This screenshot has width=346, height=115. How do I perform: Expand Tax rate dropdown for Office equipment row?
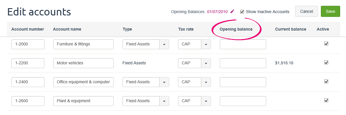206,82
